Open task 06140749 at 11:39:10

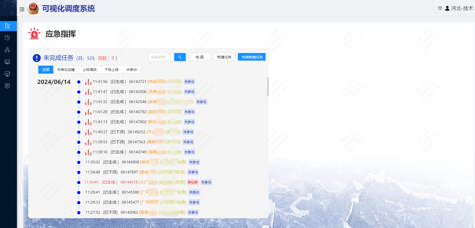[x=137, y=152]
